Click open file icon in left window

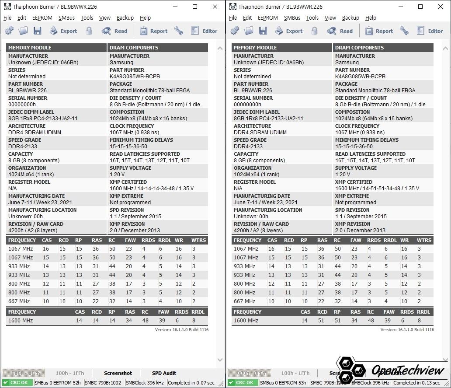(23, 31)
